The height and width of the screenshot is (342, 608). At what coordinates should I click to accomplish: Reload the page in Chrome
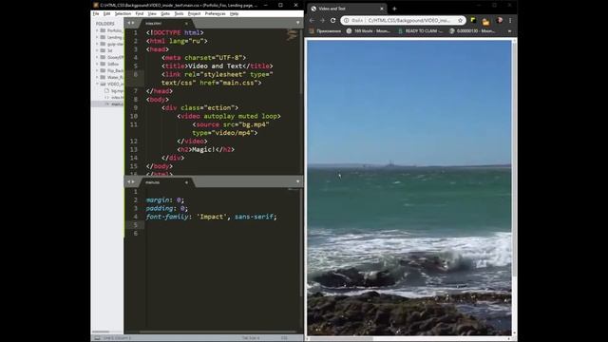pos(332,20)
